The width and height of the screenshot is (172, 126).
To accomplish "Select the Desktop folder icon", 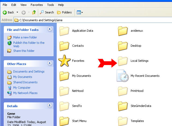I will click(x=123, y=46).
